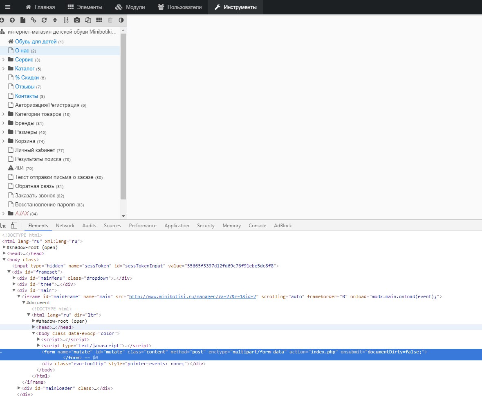
Task: Click the site root sitemap icon
Action: [2, 32]
